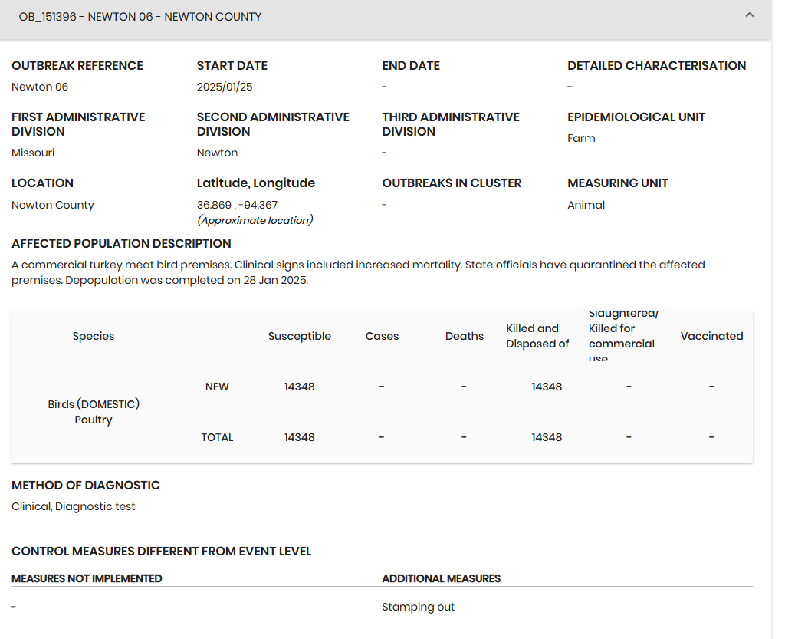Click the affected population description paragraph
Viewport: 785px width, 639px height.
[x=358, y=272]
